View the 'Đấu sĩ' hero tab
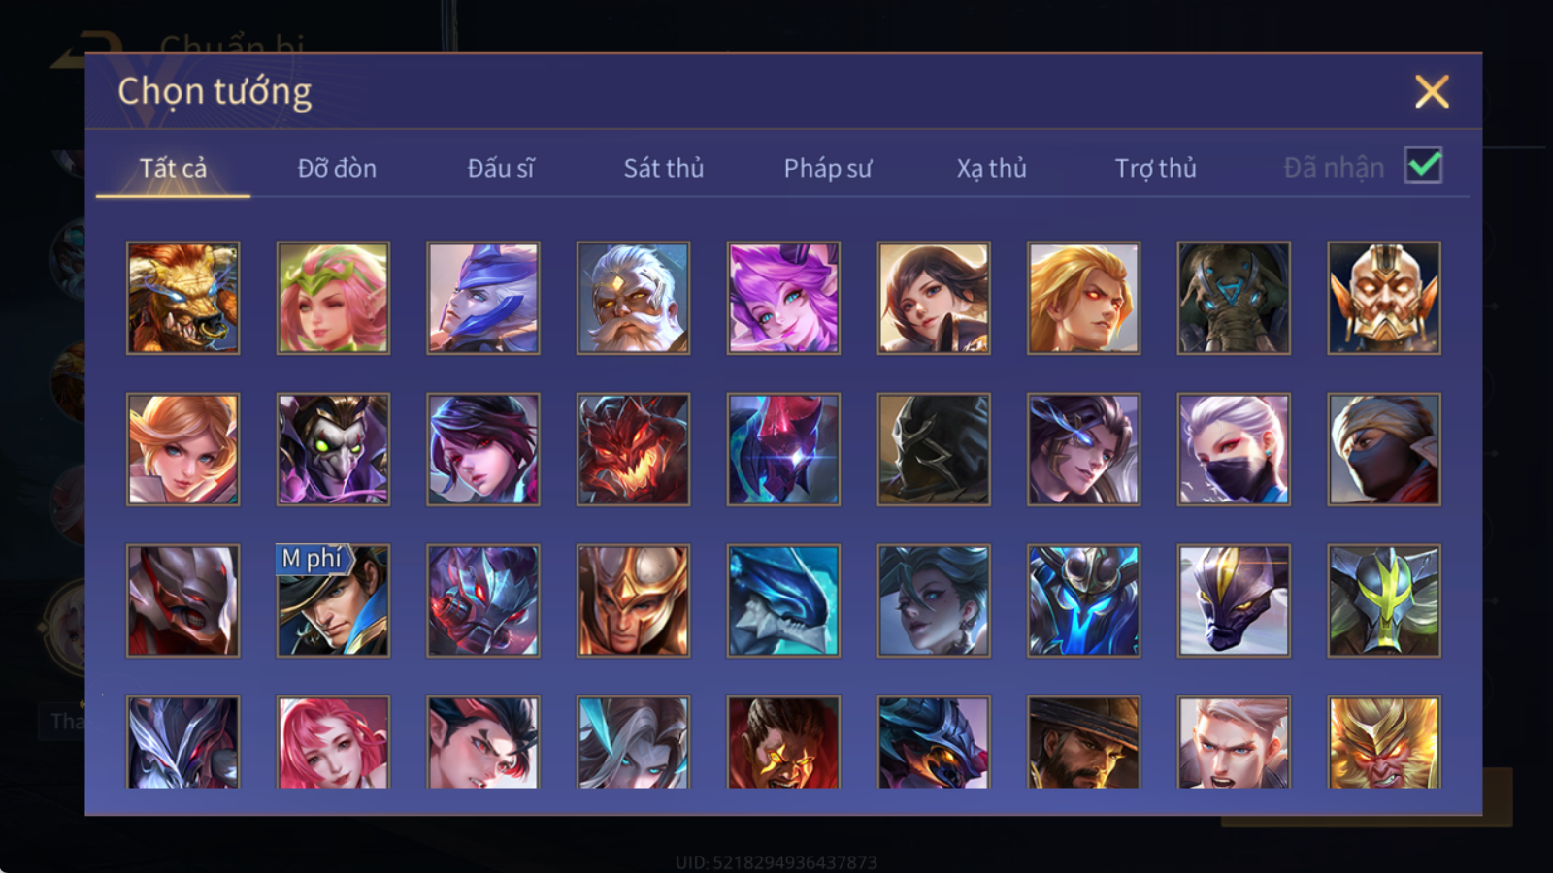The image size is (1553, 873). pyautogui.click(x=500, y=168)
